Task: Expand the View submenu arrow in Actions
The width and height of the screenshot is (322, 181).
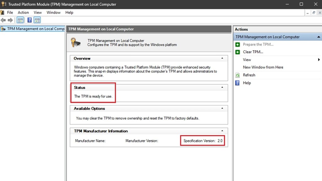Action: coord(319,60)
